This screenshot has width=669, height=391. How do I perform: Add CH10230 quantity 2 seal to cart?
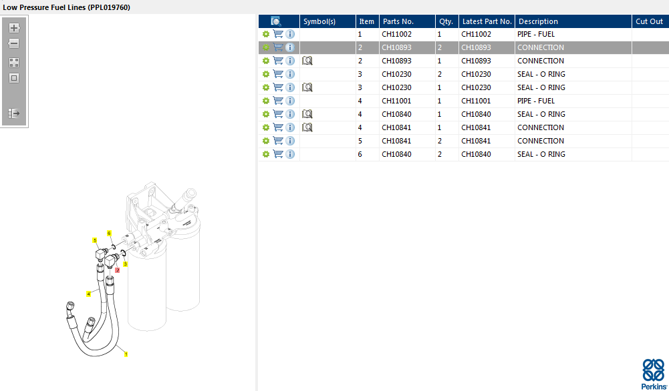[278, 74]
